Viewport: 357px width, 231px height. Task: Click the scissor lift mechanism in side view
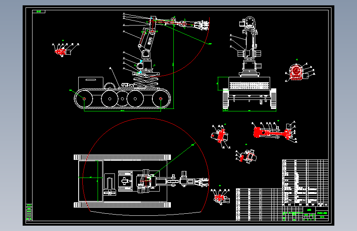(x=146, y=82)
